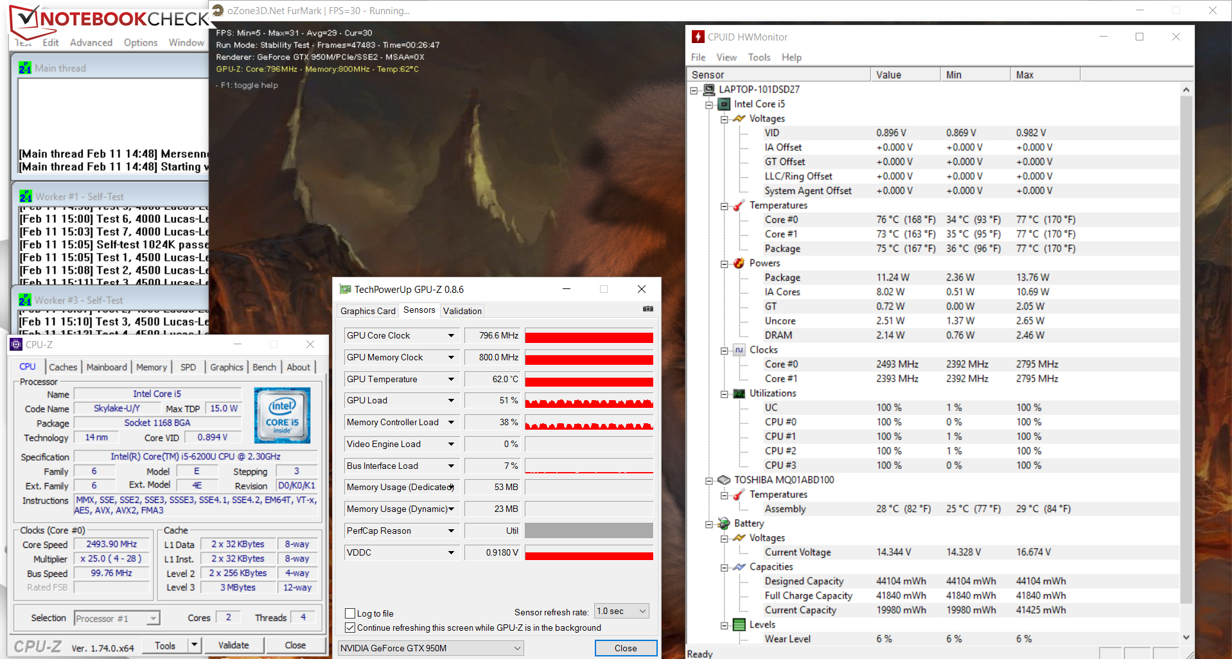The image size is (1232, 659).
Task: Click the GPU-Z screenshot camera icon
Action: click(648, 309)
